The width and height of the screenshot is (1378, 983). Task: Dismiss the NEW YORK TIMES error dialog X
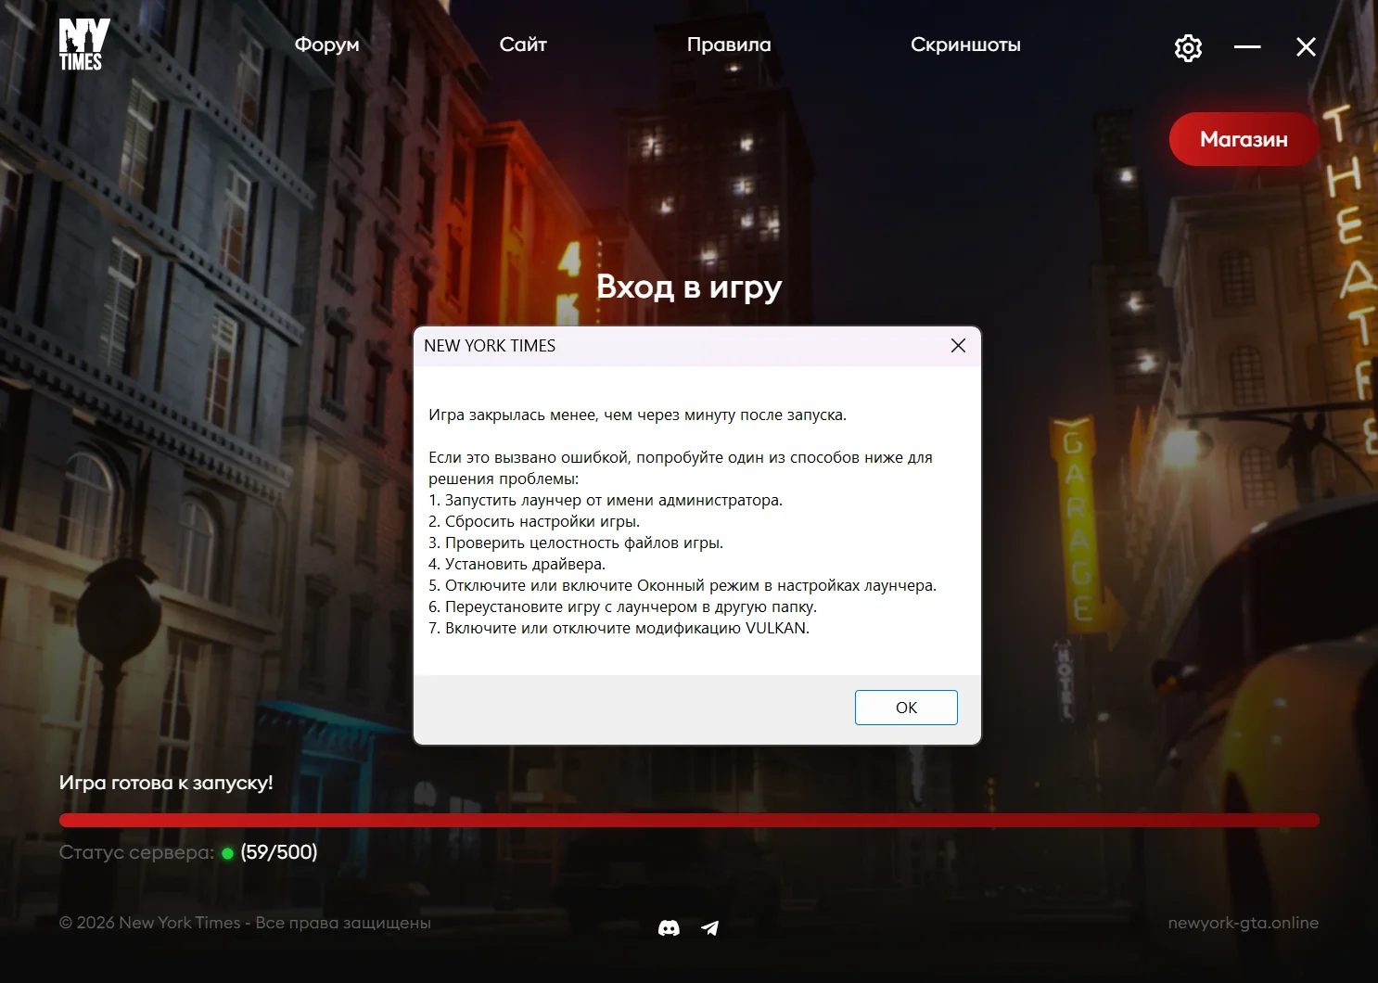click(x=958, y=345)
